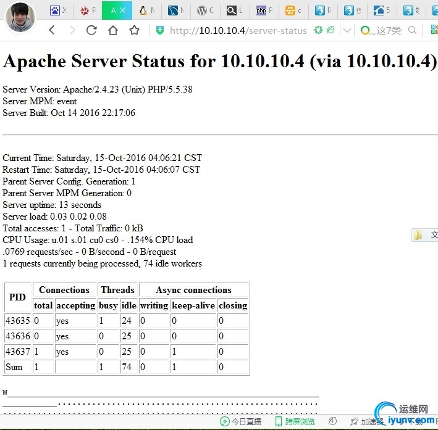
Task: Click the Threads column header
Action: (x=117, y=289)
